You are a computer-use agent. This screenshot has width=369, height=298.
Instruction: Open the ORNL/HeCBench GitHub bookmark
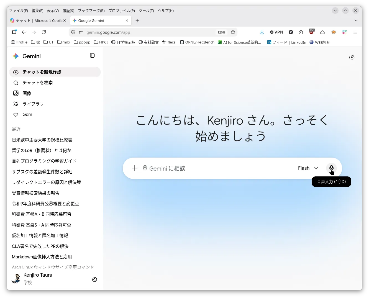coord(197,42)
